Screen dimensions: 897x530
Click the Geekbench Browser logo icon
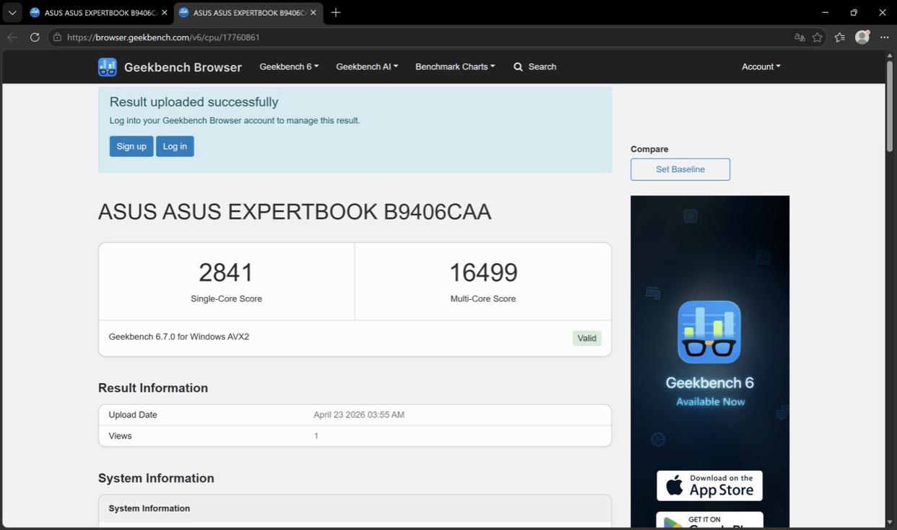click(107, 67)
